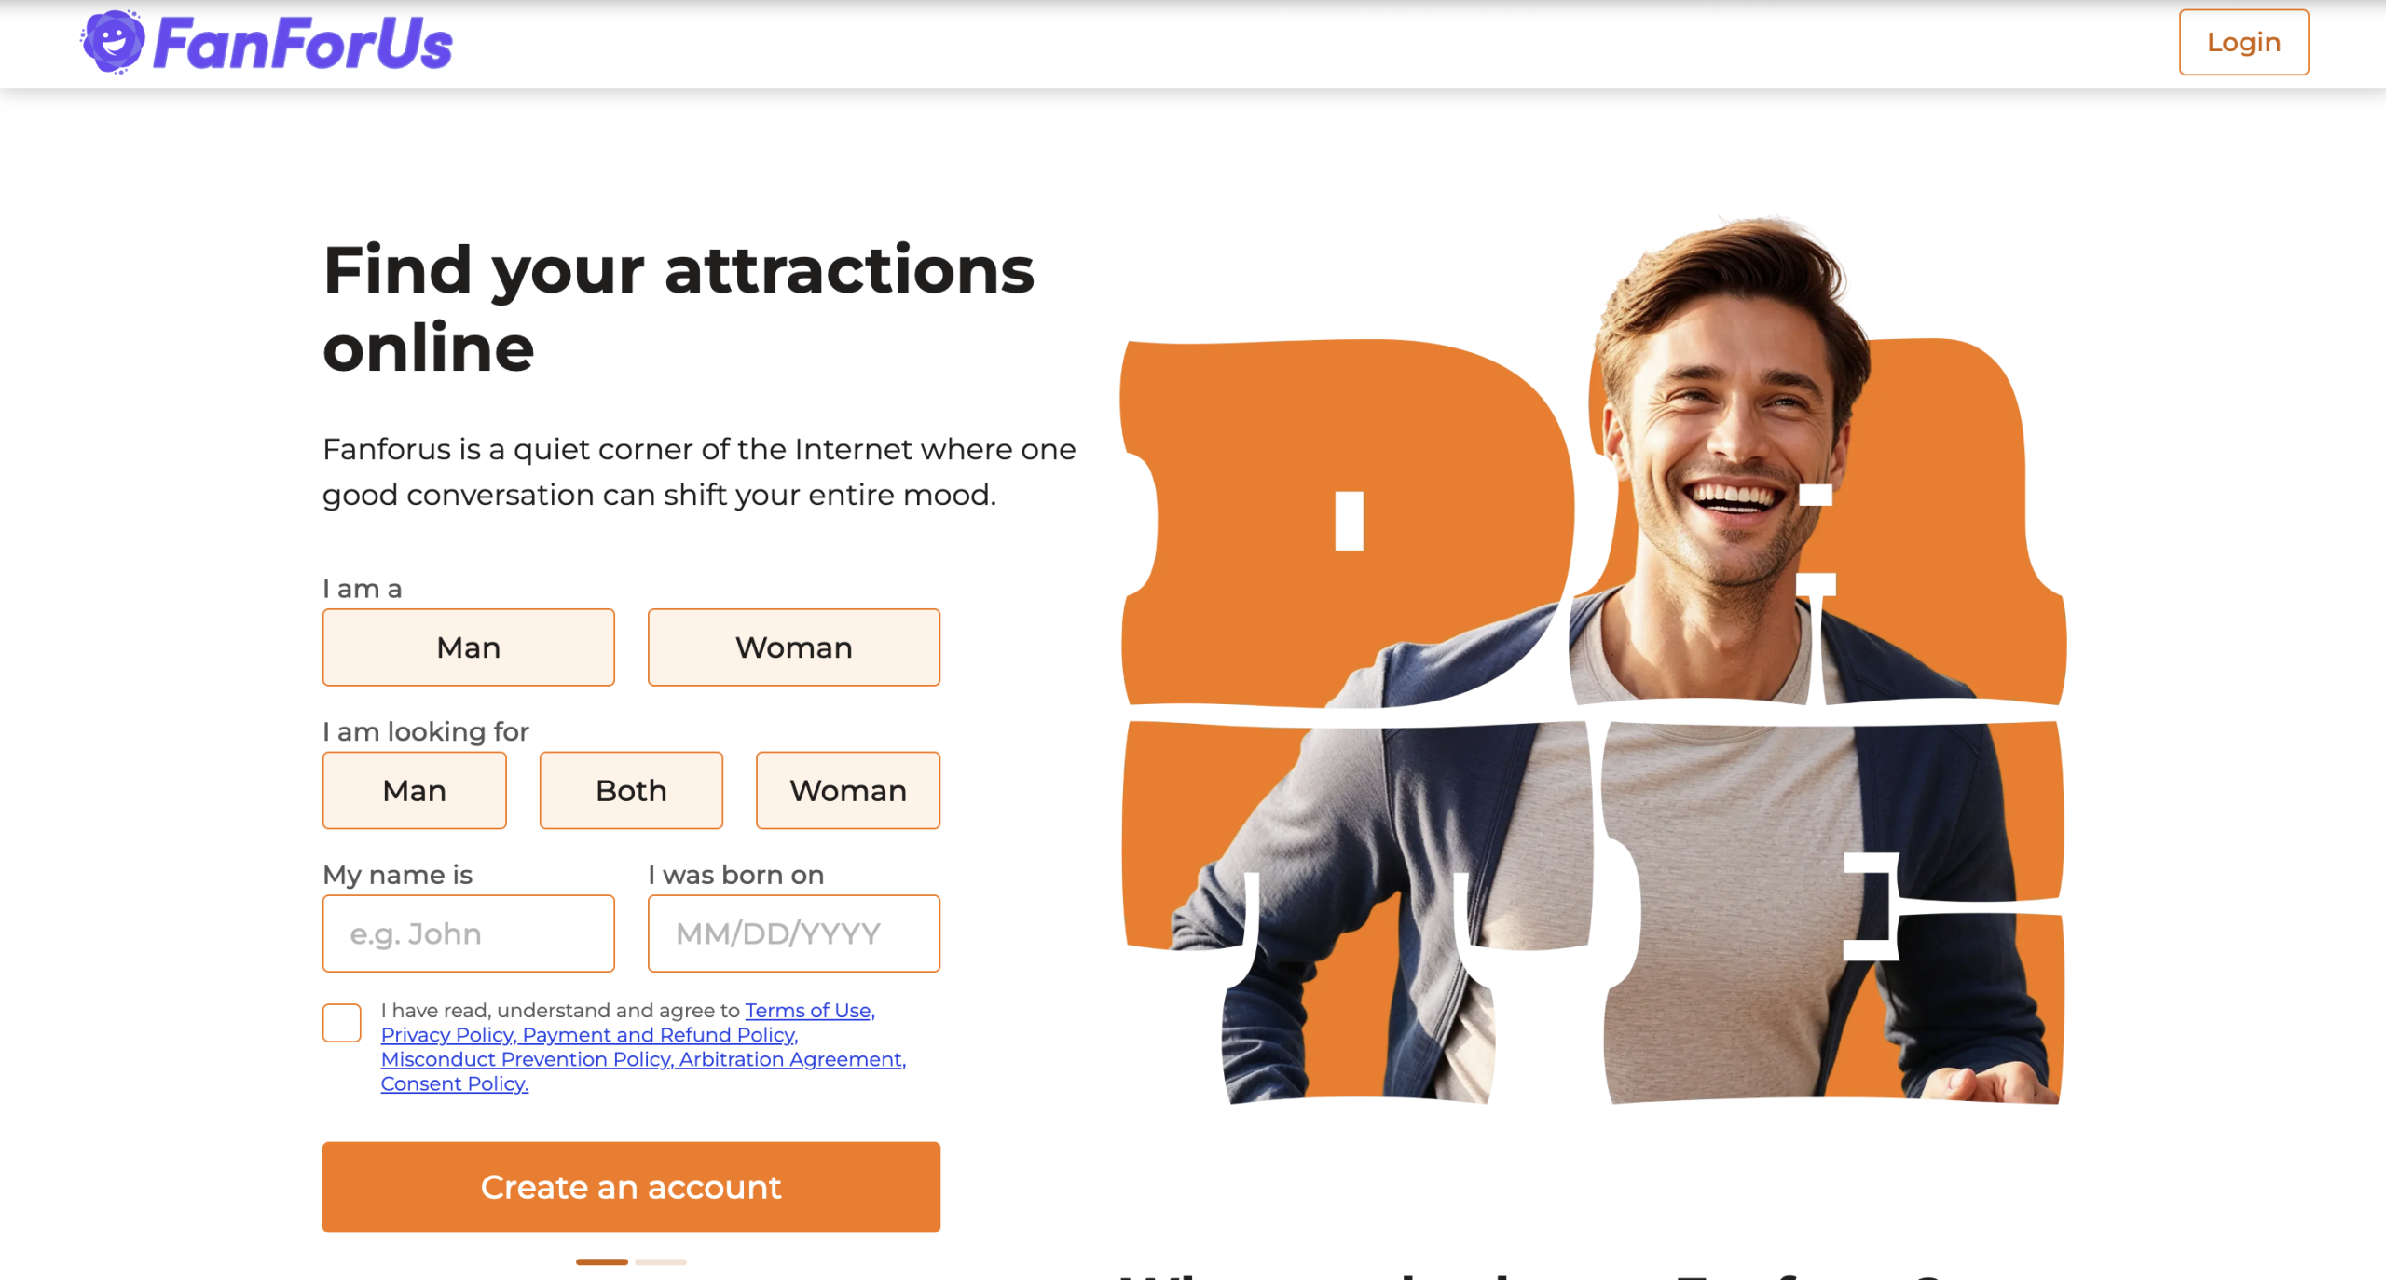Open the Login page

2243,42
